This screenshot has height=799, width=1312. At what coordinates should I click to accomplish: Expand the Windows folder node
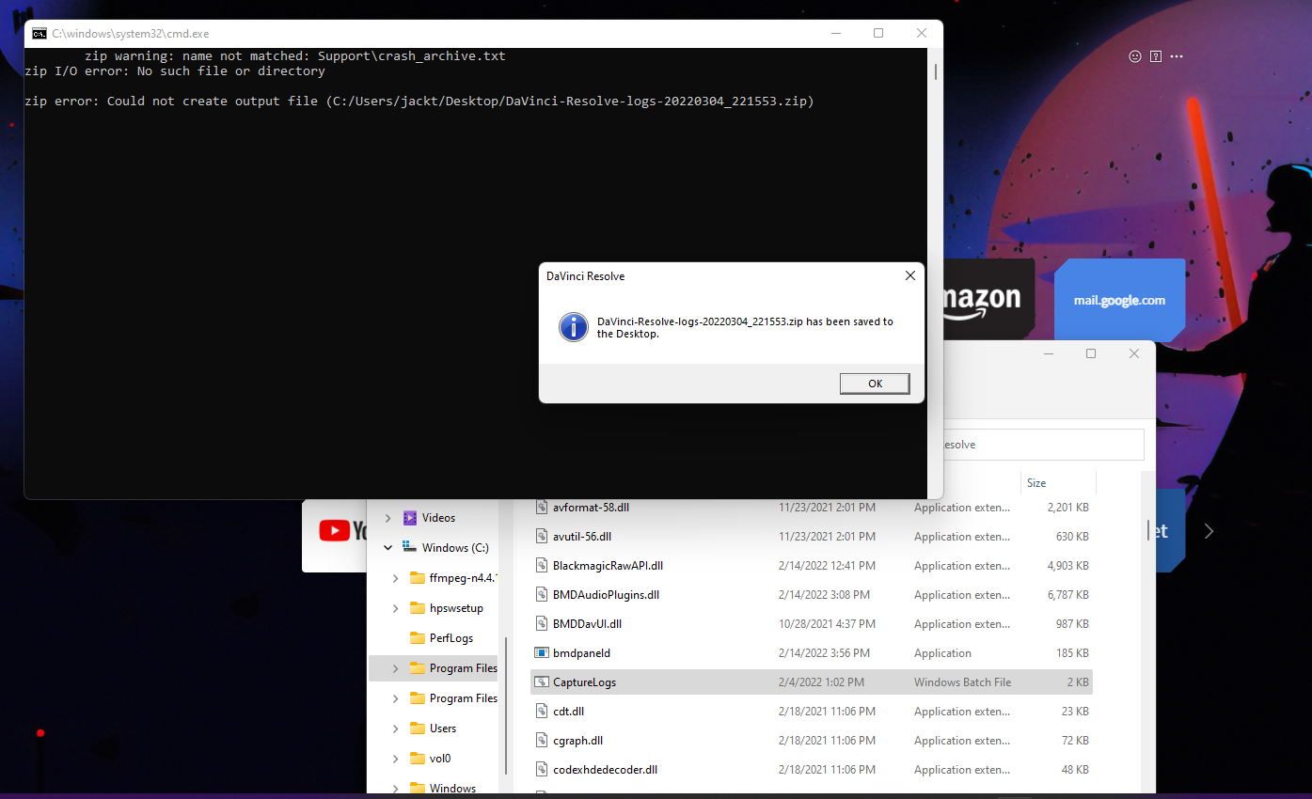pos(395,789)
